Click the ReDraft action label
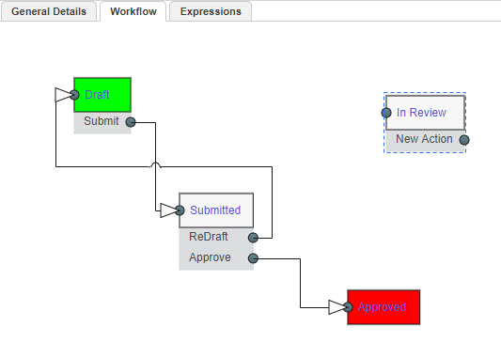This screenshot has width=501, height=342. coord(209,237)
